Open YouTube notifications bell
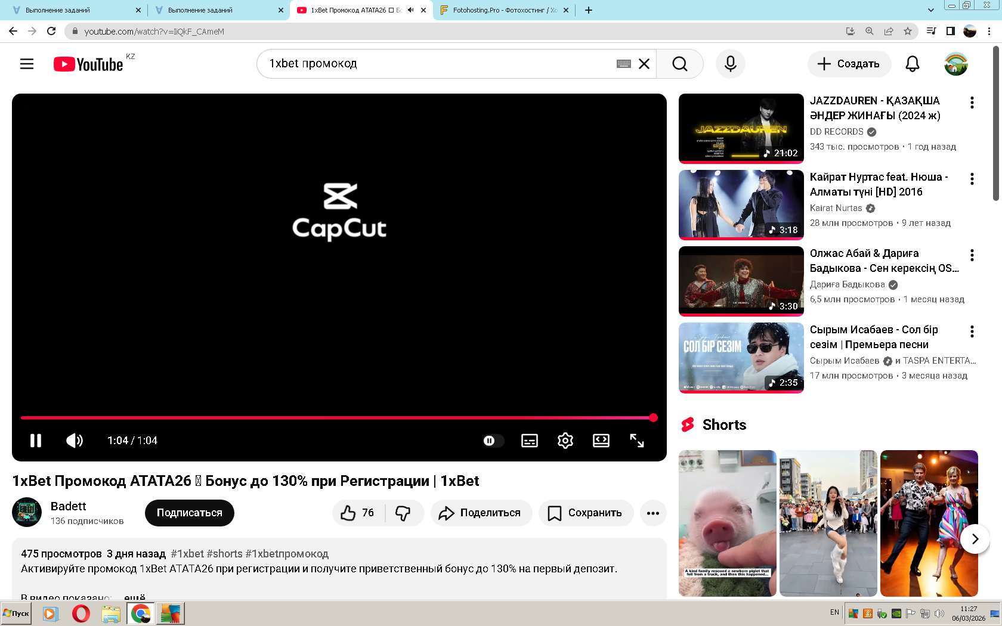Viewport: 1002px width, 626px height. [913, 64]
